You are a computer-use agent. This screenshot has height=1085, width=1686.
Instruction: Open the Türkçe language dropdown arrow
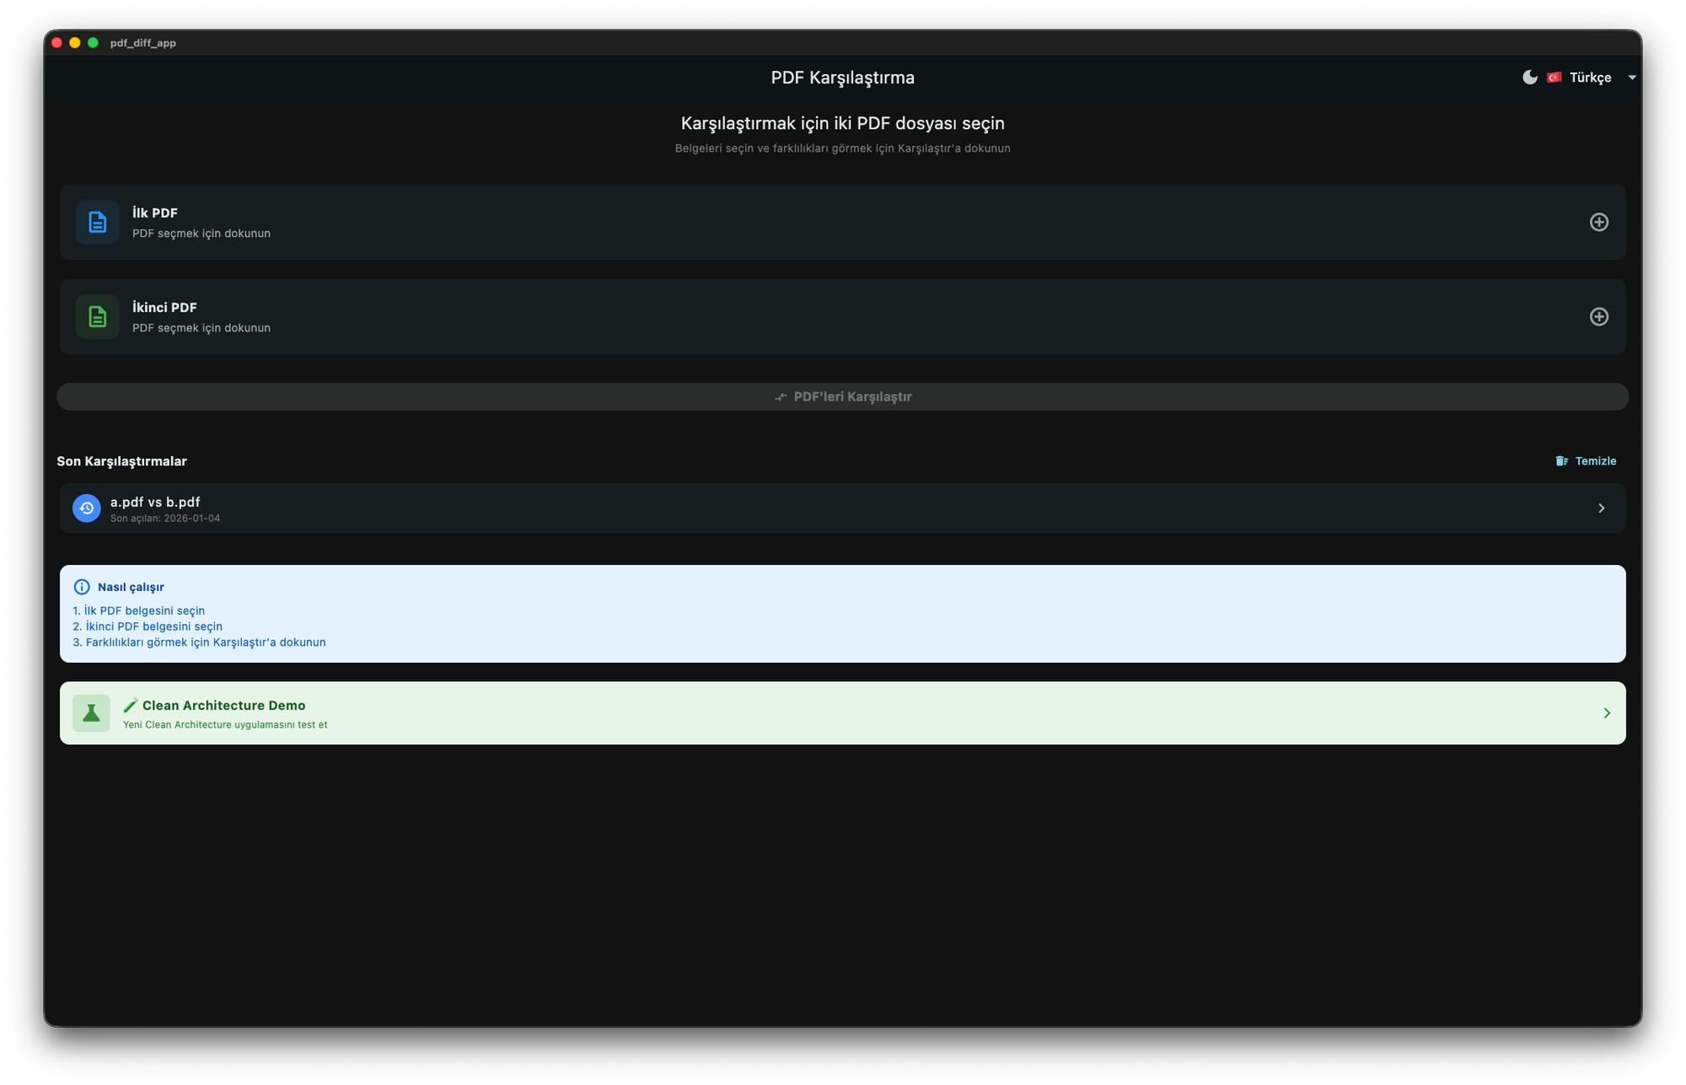1632,78
